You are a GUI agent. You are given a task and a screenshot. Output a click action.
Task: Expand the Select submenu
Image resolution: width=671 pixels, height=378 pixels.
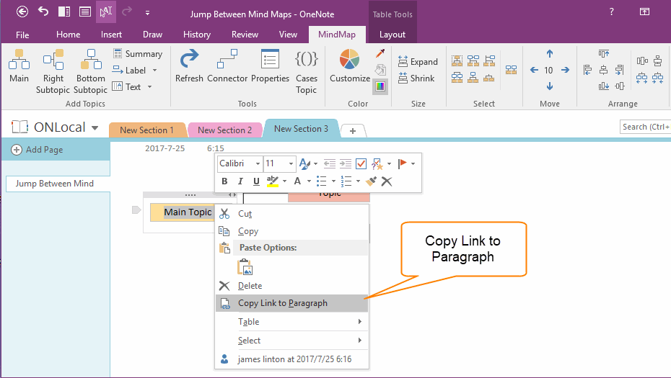pos(291,341)
